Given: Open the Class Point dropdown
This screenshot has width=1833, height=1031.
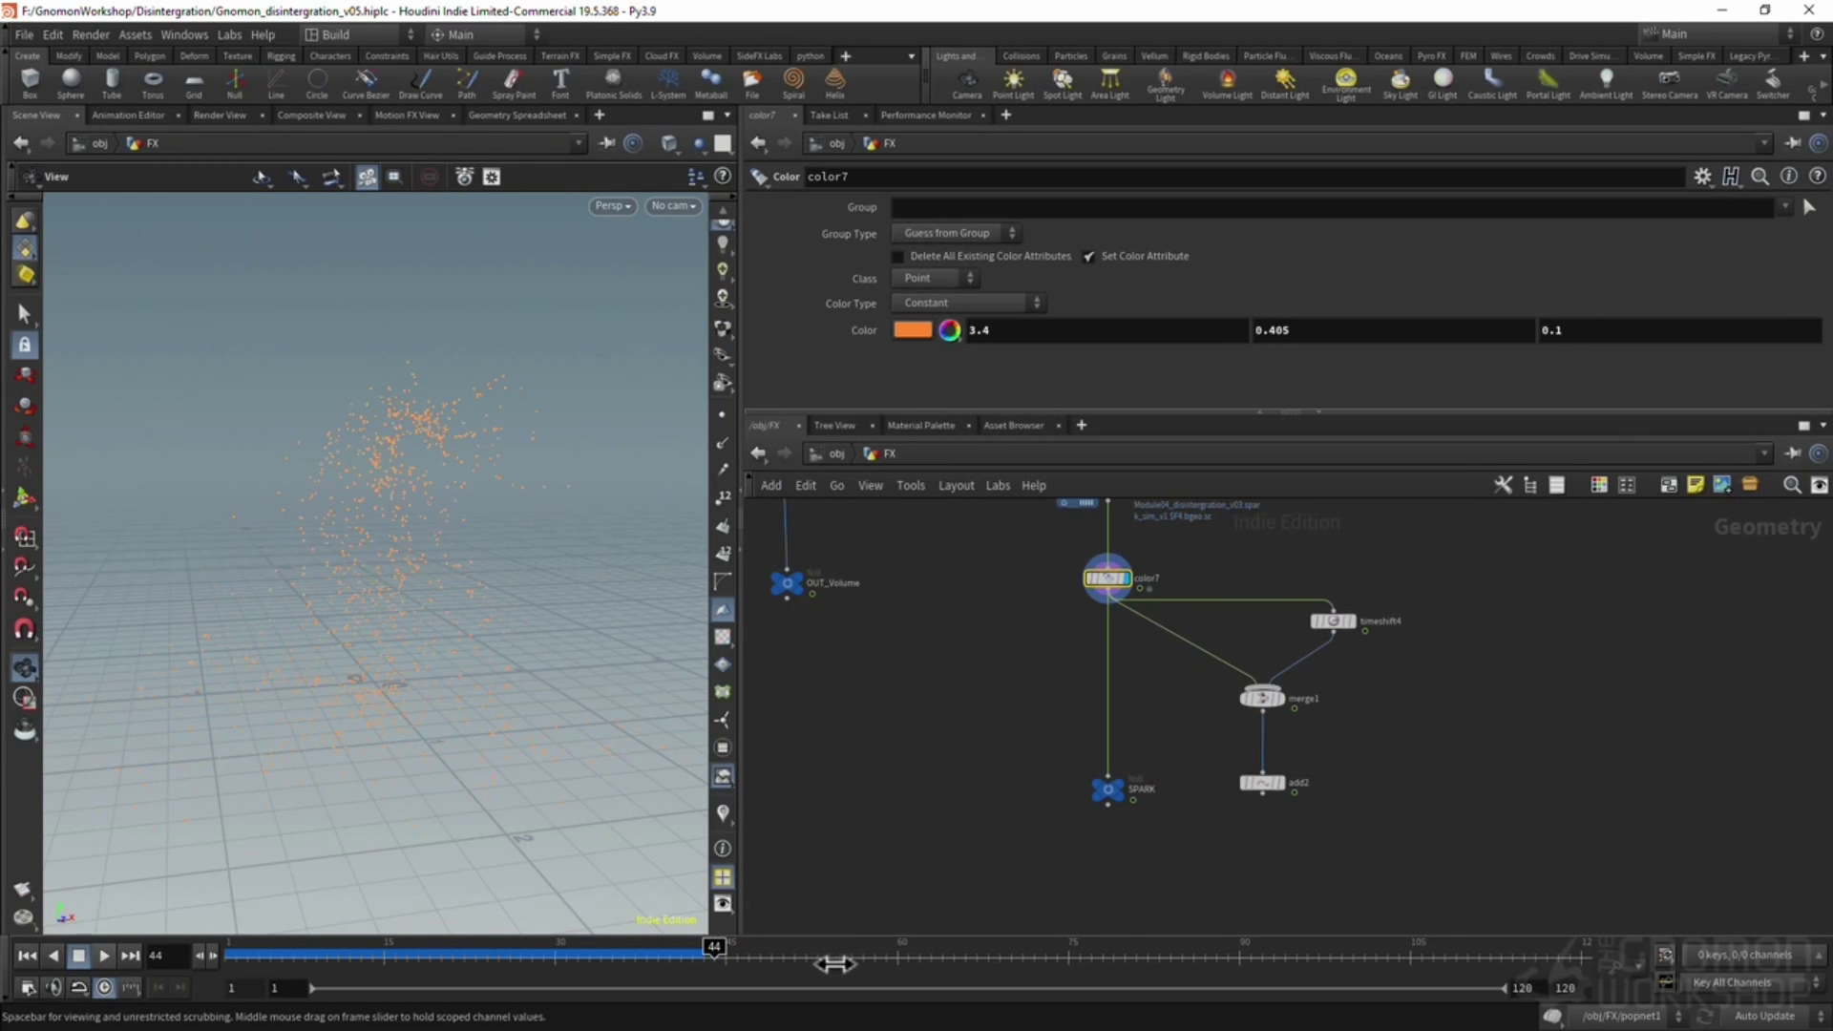Looking at the screenshot, I should pyautogui.click(x=938, y=279).
